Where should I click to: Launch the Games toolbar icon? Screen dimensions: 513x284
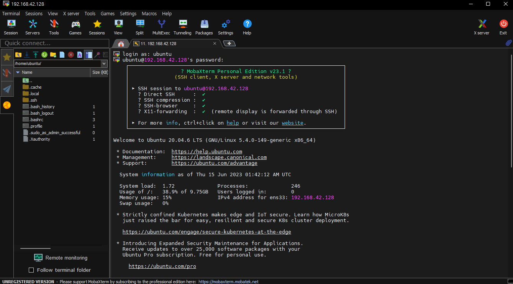(75, 27)
